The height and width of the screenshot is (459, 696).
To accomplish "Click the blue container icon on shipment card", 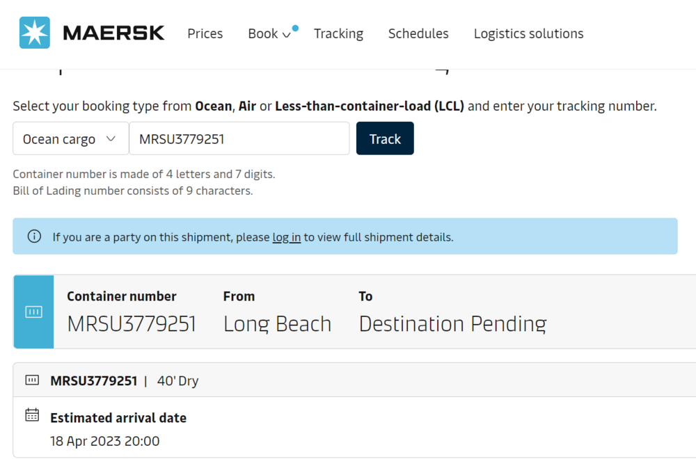I will point(33,312).
